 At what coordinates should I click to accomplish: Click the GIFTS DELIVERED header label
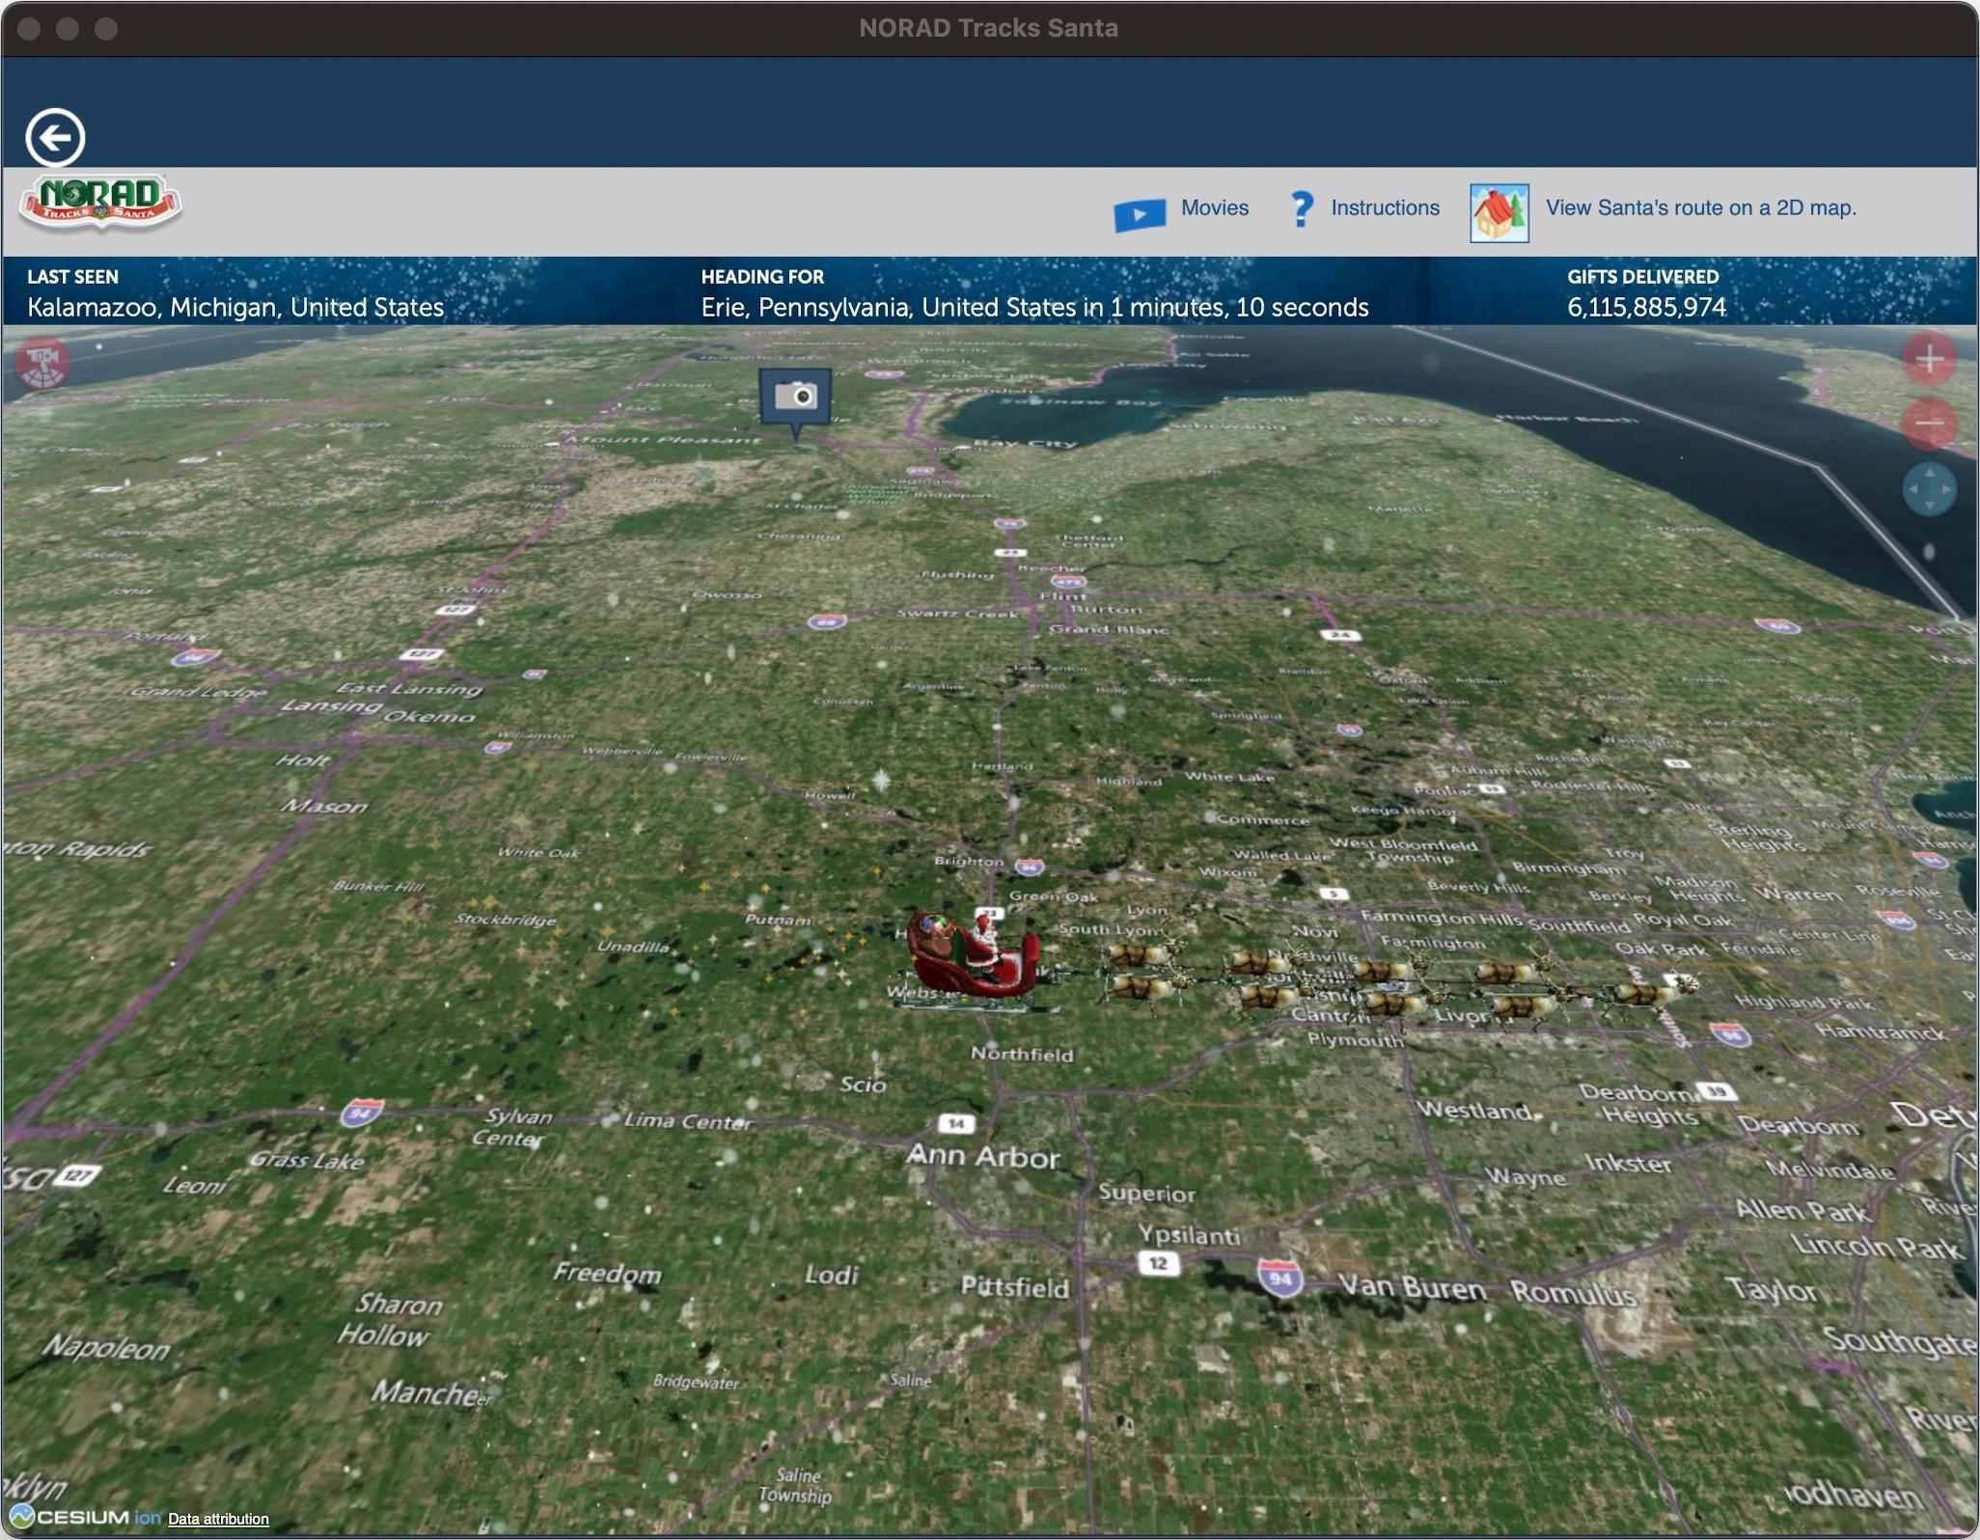1642,277
